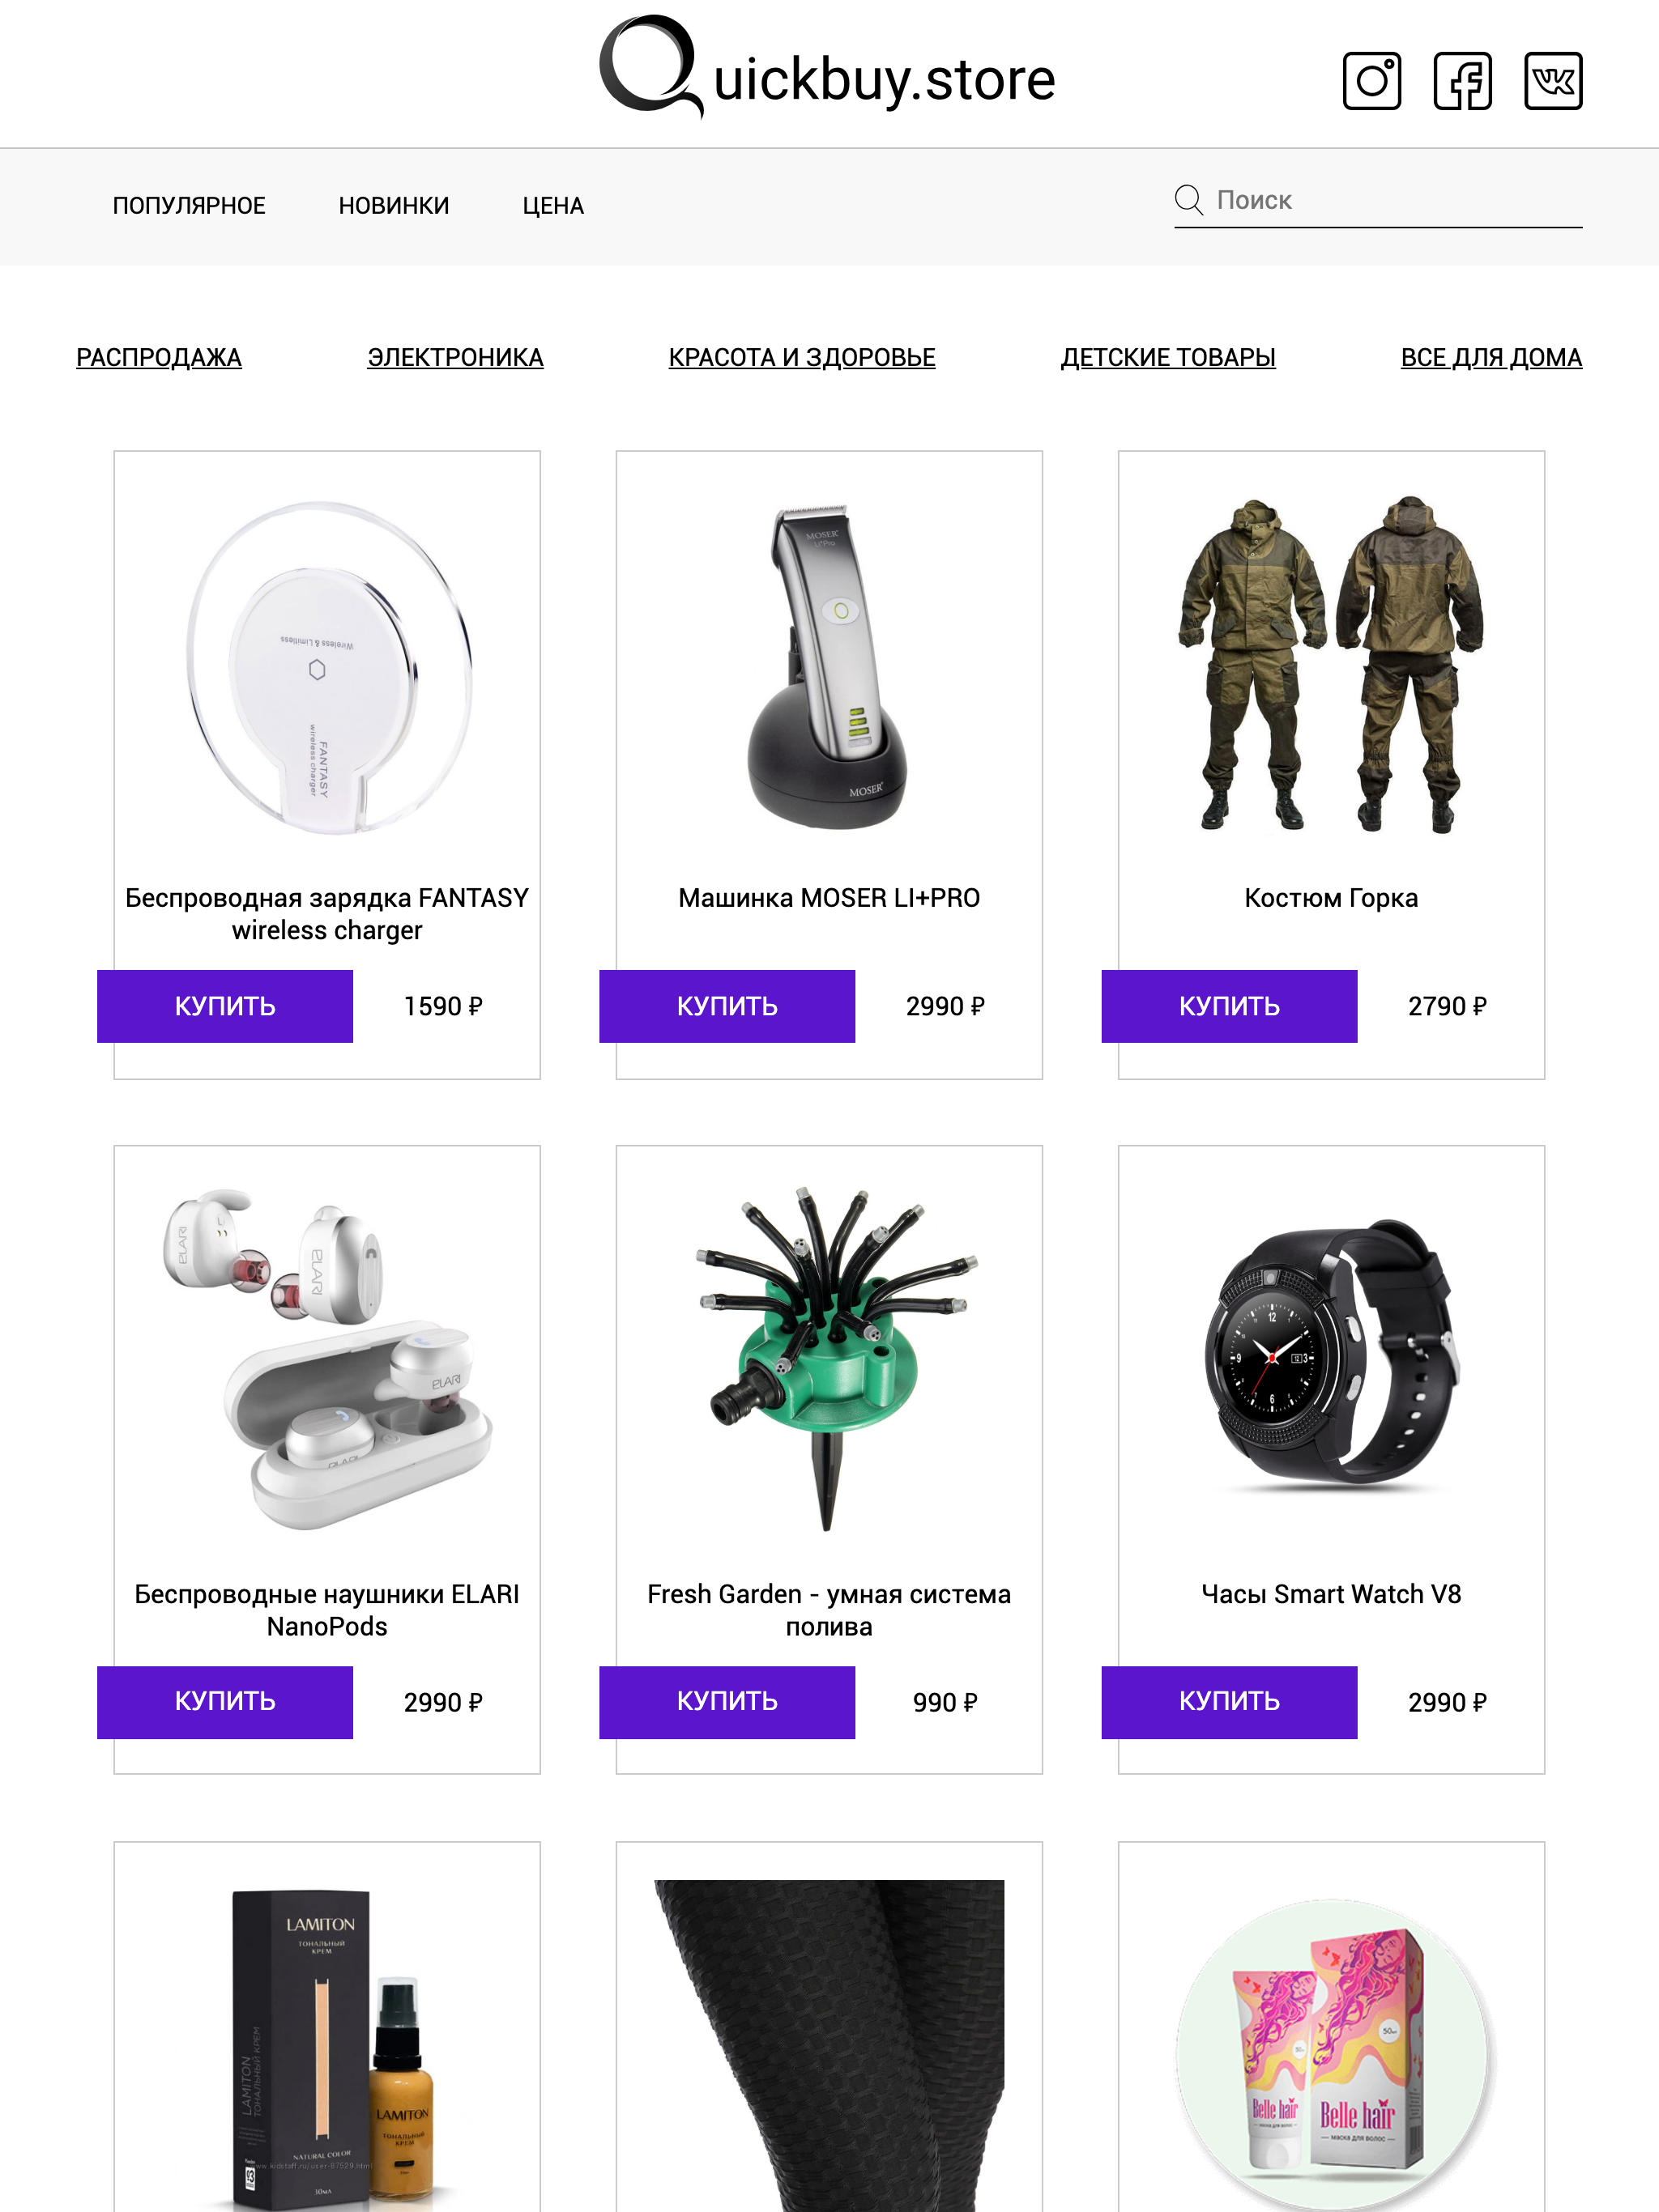Screen dimensions: 1659x2212
Task: Open the РАСПРОДАЖА category
Action: click(x=159, y=358)
